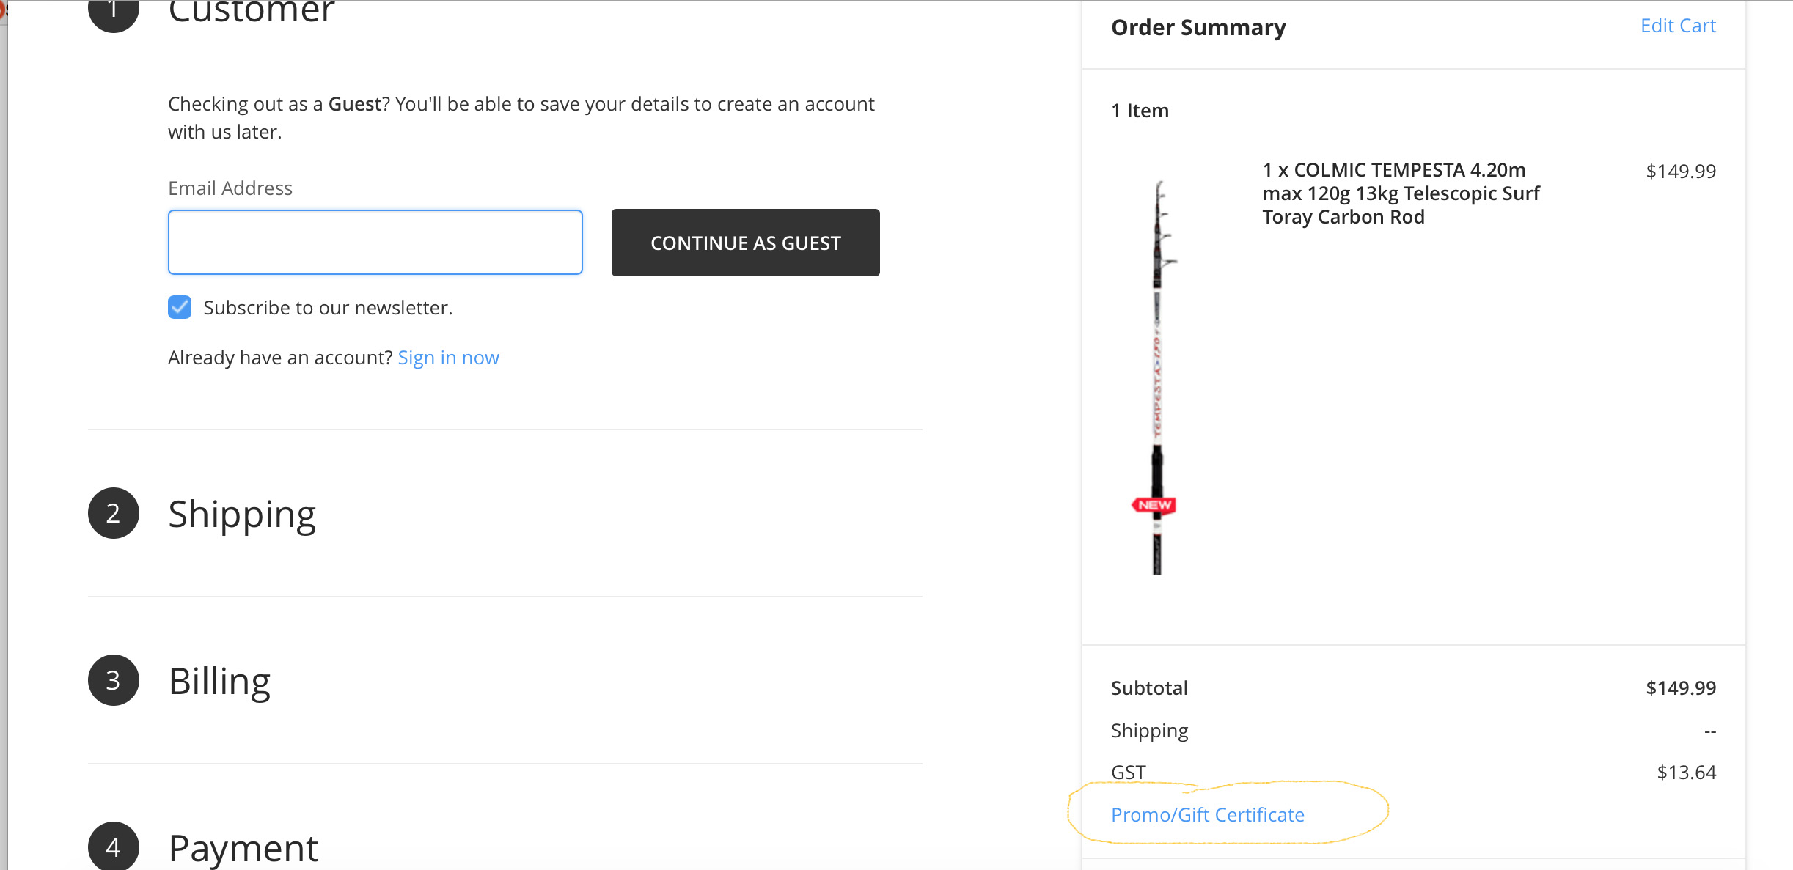Expand the Shipping checkout section
Image resolution: width=1793 pixels, height=870 pixels.
coord(242,514)
